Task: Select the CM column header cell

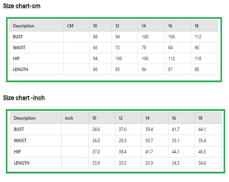Action: coord(70,26)
